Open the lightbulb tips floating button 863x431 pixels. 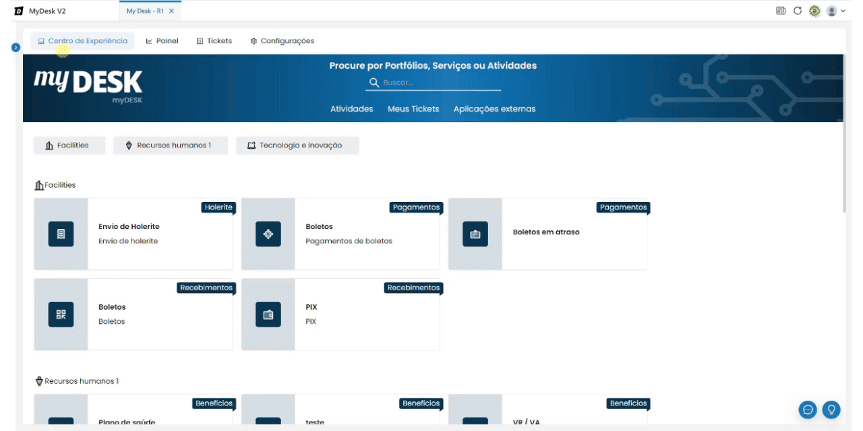(831, 409)
